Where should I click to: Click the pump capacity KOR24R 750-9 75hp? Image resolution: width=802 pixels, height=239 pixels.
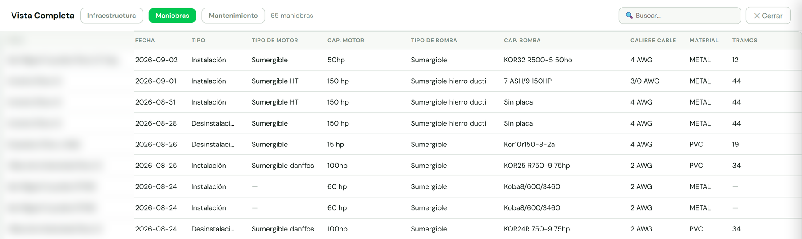(537, 229)
